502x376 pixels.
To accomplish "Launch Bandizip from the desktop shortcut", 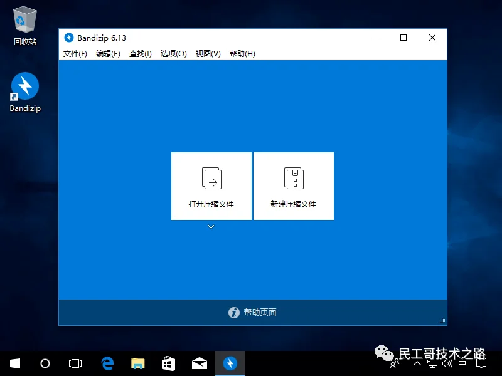I will click(x=24, y=88).
